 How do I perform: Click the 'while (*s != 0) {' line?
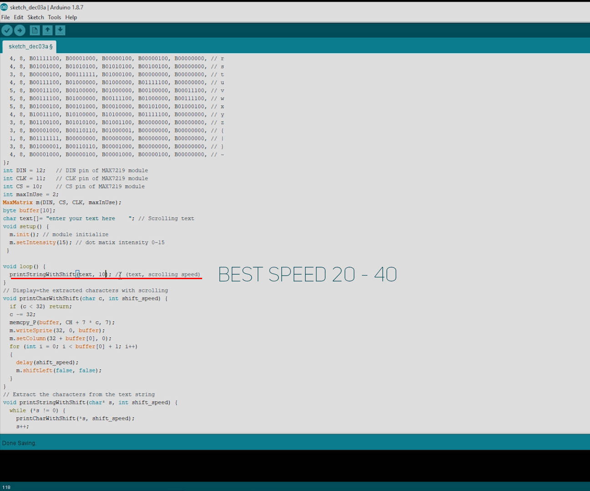37,411
